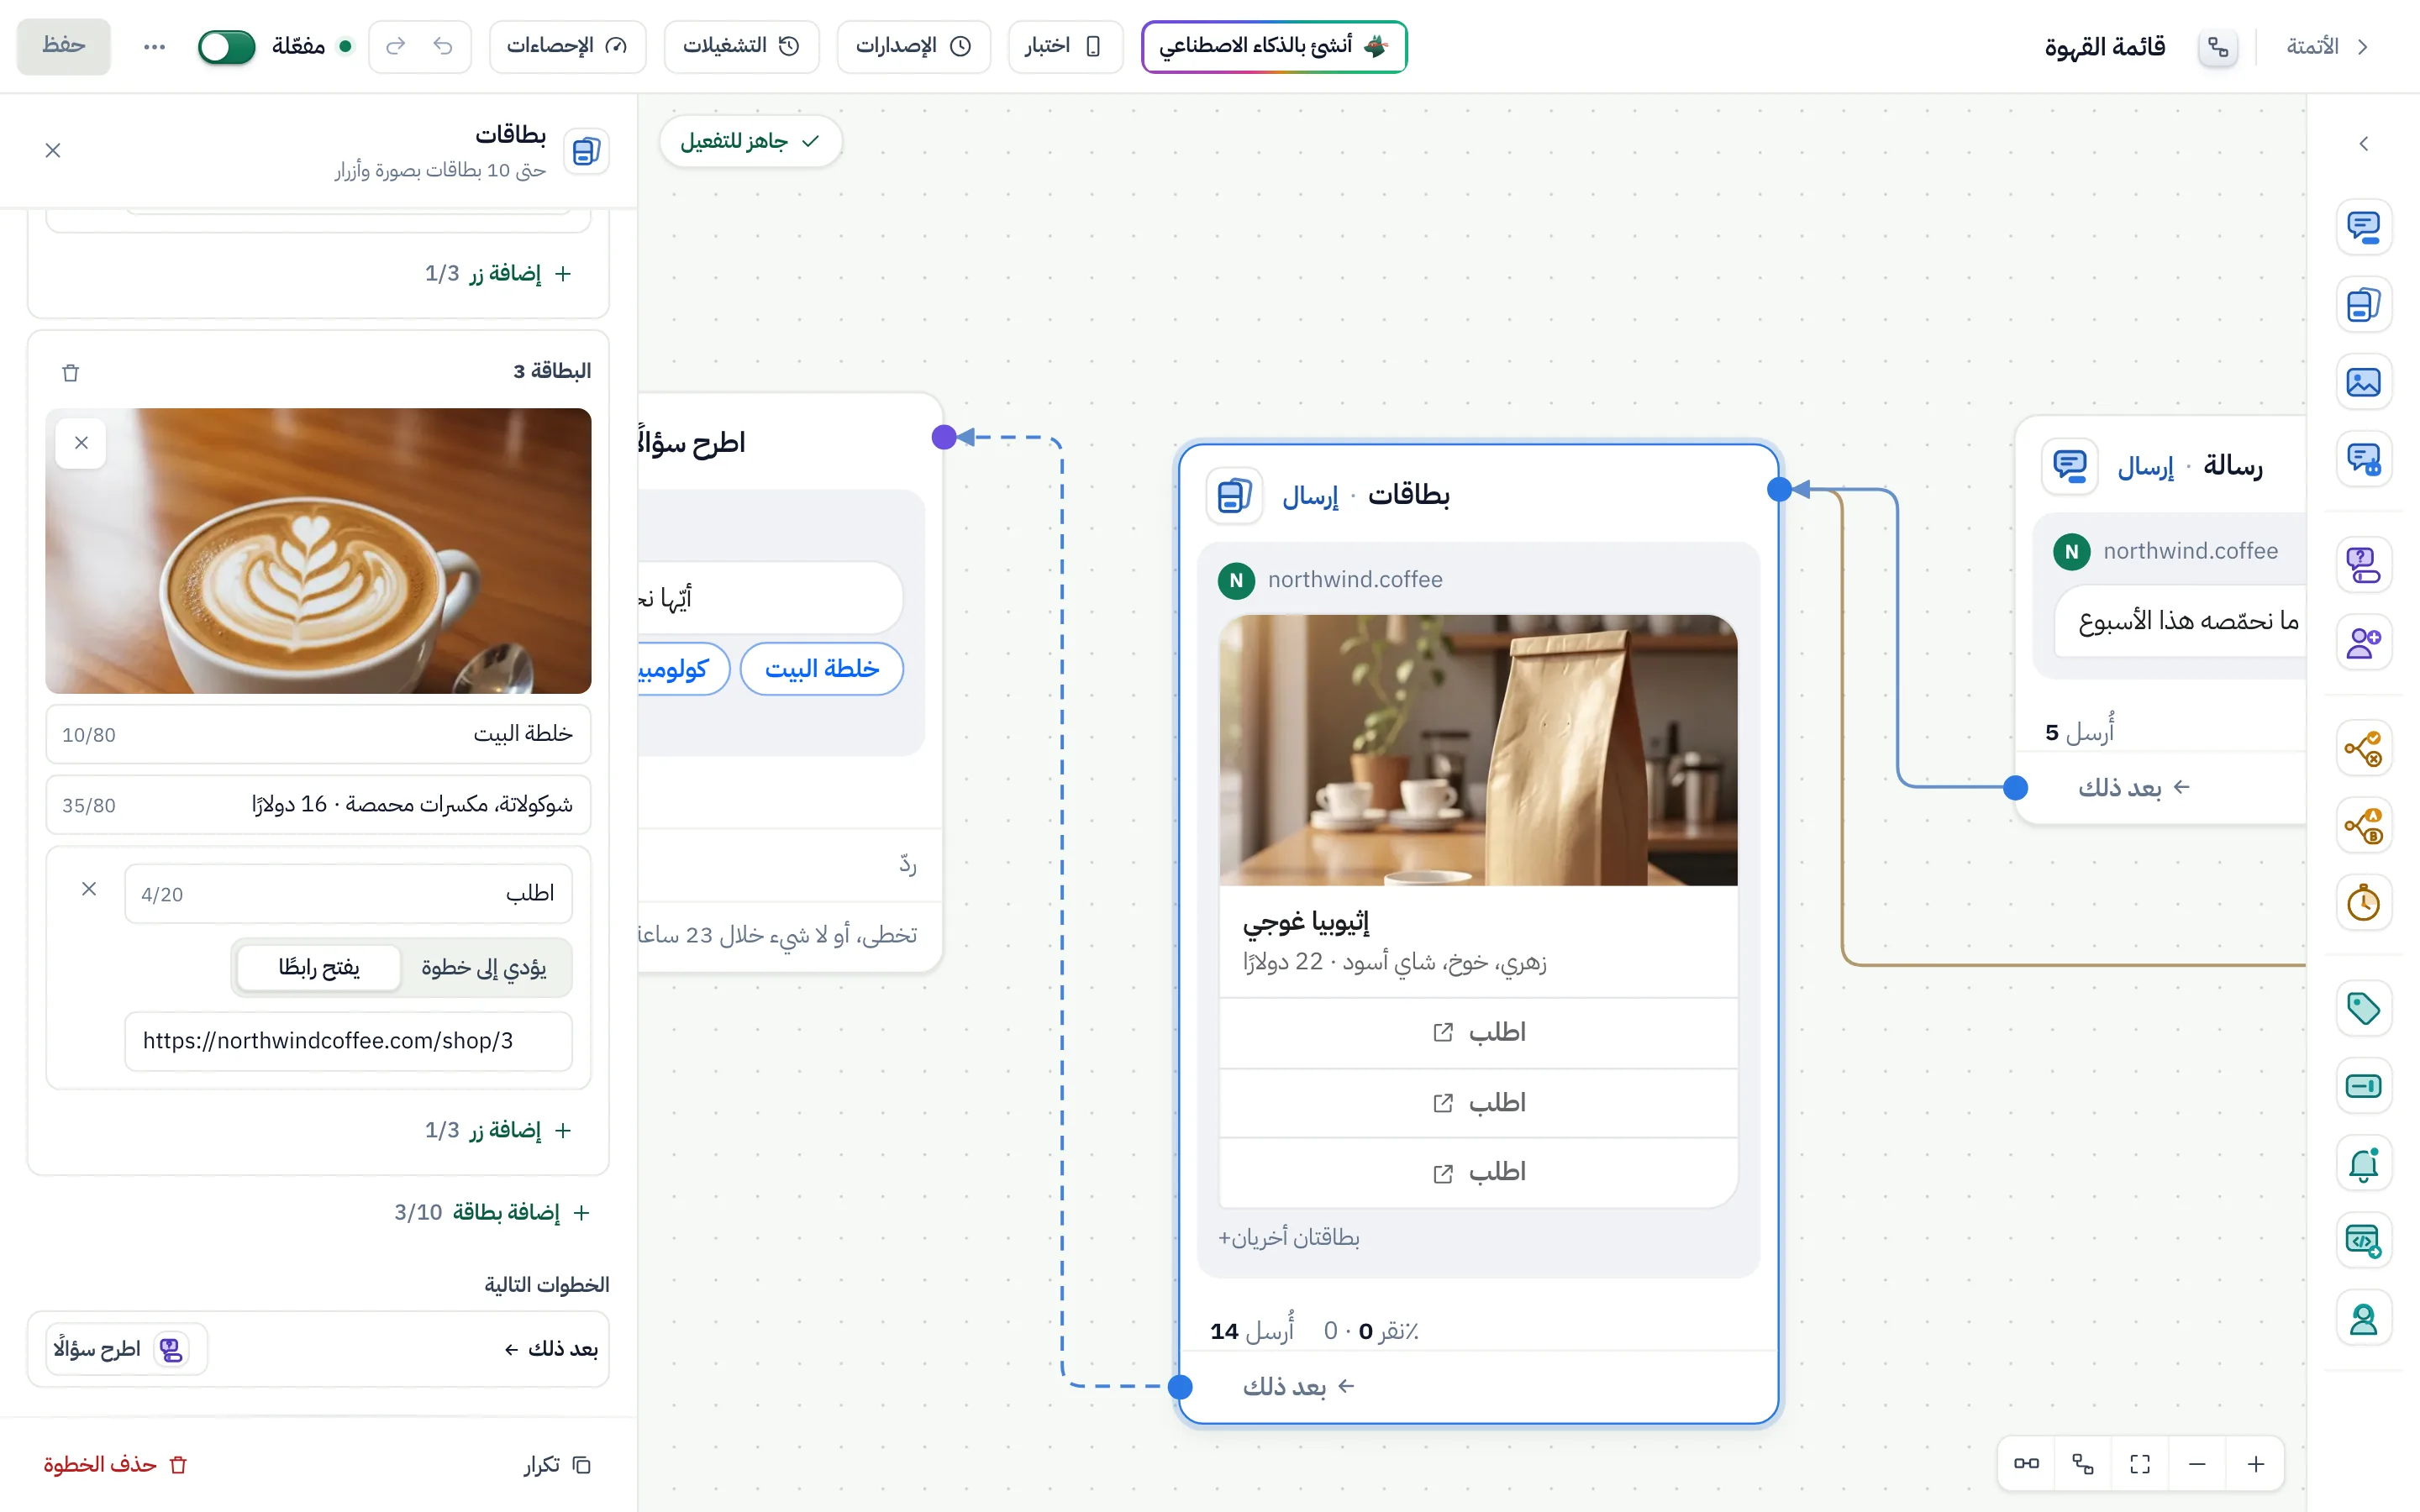Undo the last change
This screenshot has width=2420, height=1512.
(443, 46)
